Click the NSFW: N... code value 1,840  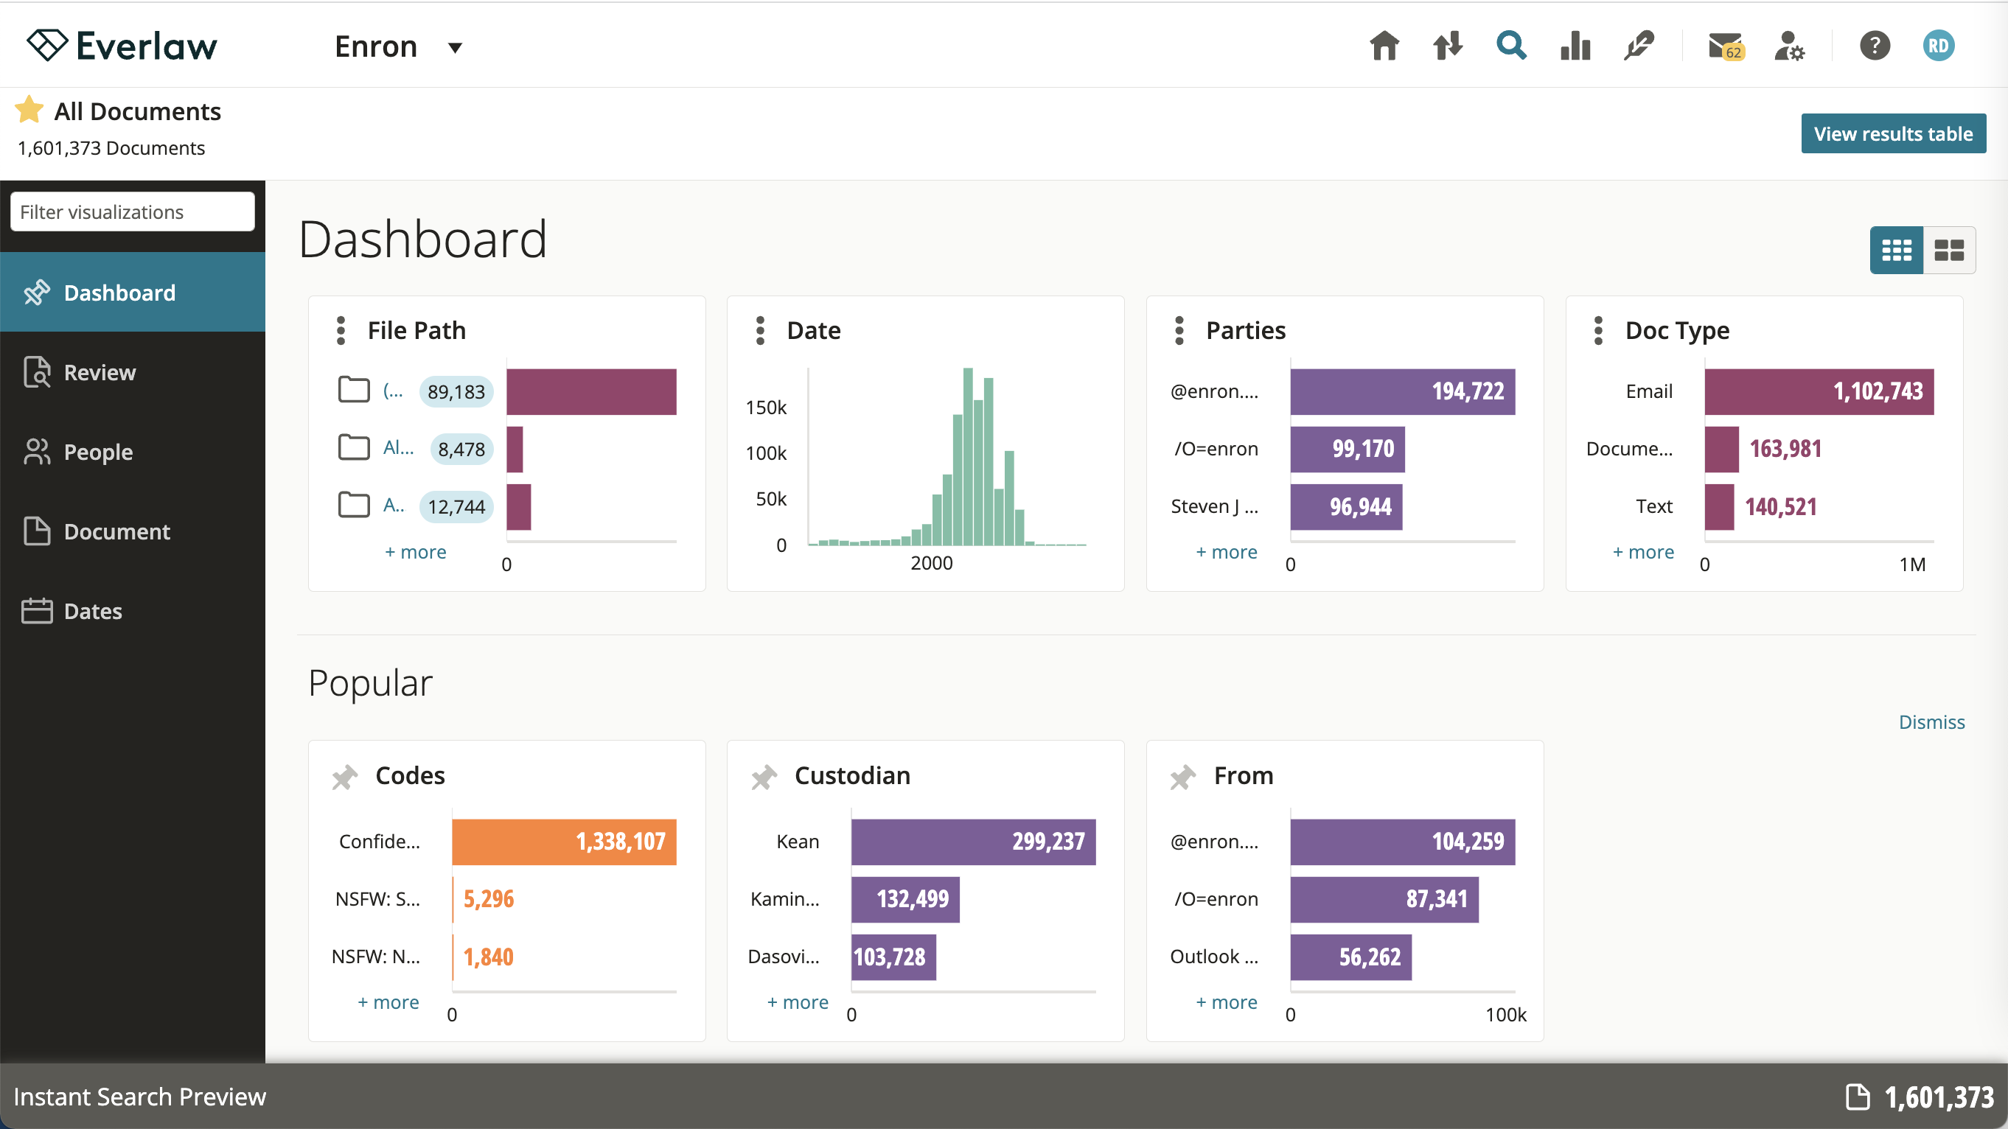[x=489, y=957]
